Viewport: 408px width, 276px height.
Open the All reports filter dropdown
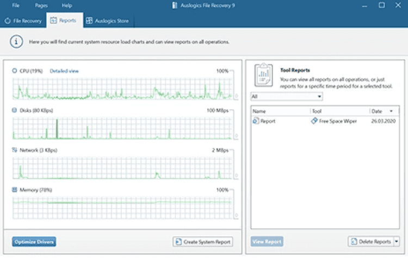[287, 96]
